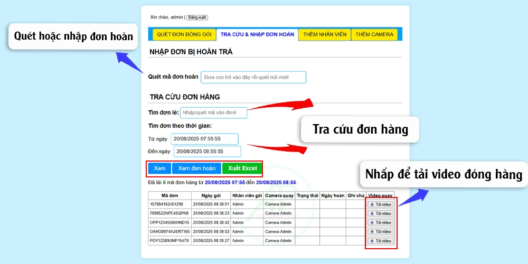Viewport: 528px width, 264px height.
Task: Download video for order 157894162451298
Action: 381,204
